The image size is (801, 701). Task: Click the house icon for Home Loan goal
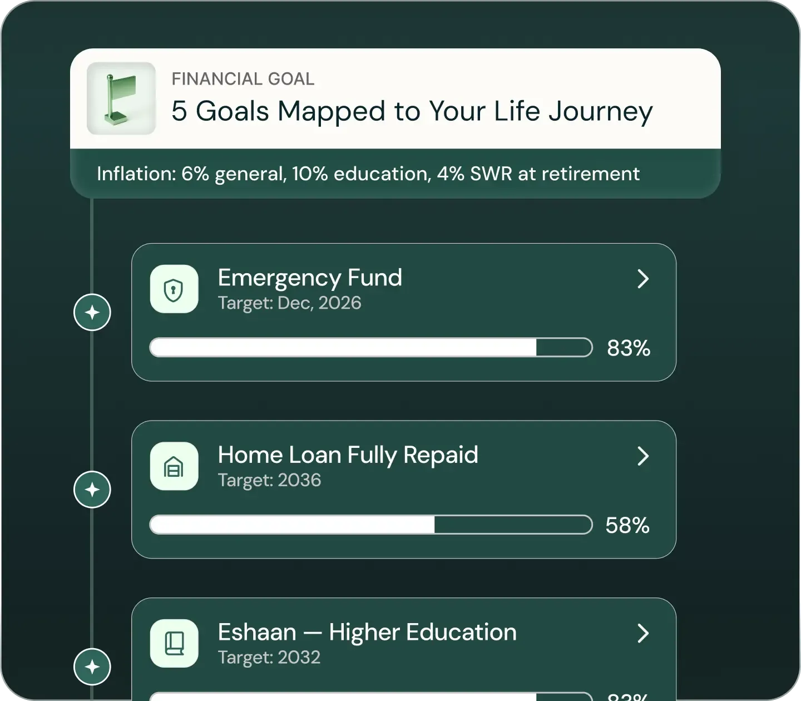(174, 467)
